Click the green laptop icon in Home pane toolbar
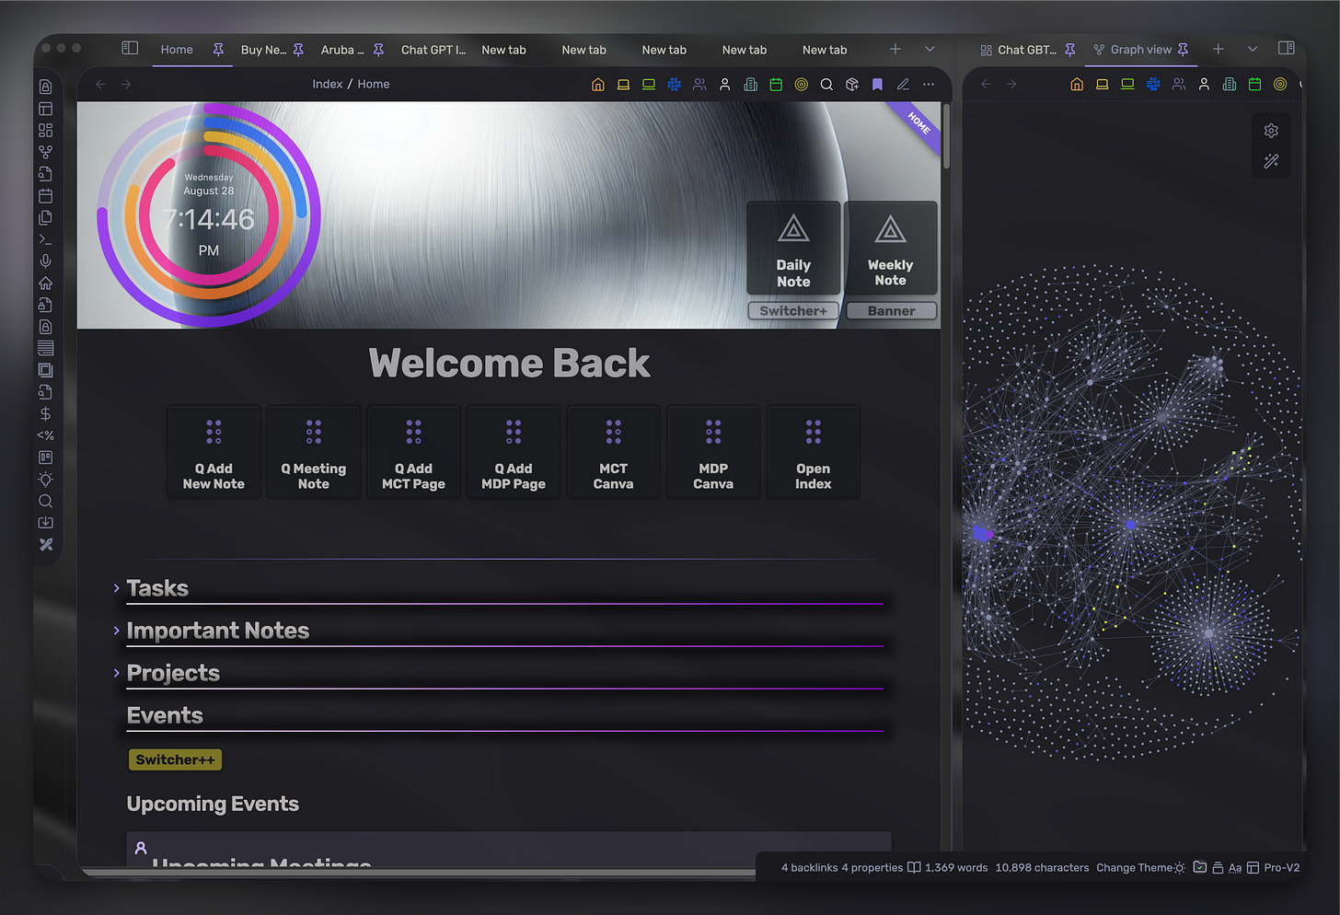Image resolution: width=1340 pixels, height=915 pixels. tap(649, 85)
